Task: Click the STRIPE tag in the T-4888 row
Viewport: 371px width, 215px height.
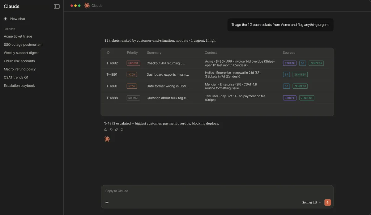Action: tap(290, 98)
